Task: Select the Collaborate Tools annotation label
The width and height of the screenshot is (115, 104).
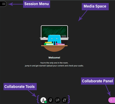Action: [20, 87]
